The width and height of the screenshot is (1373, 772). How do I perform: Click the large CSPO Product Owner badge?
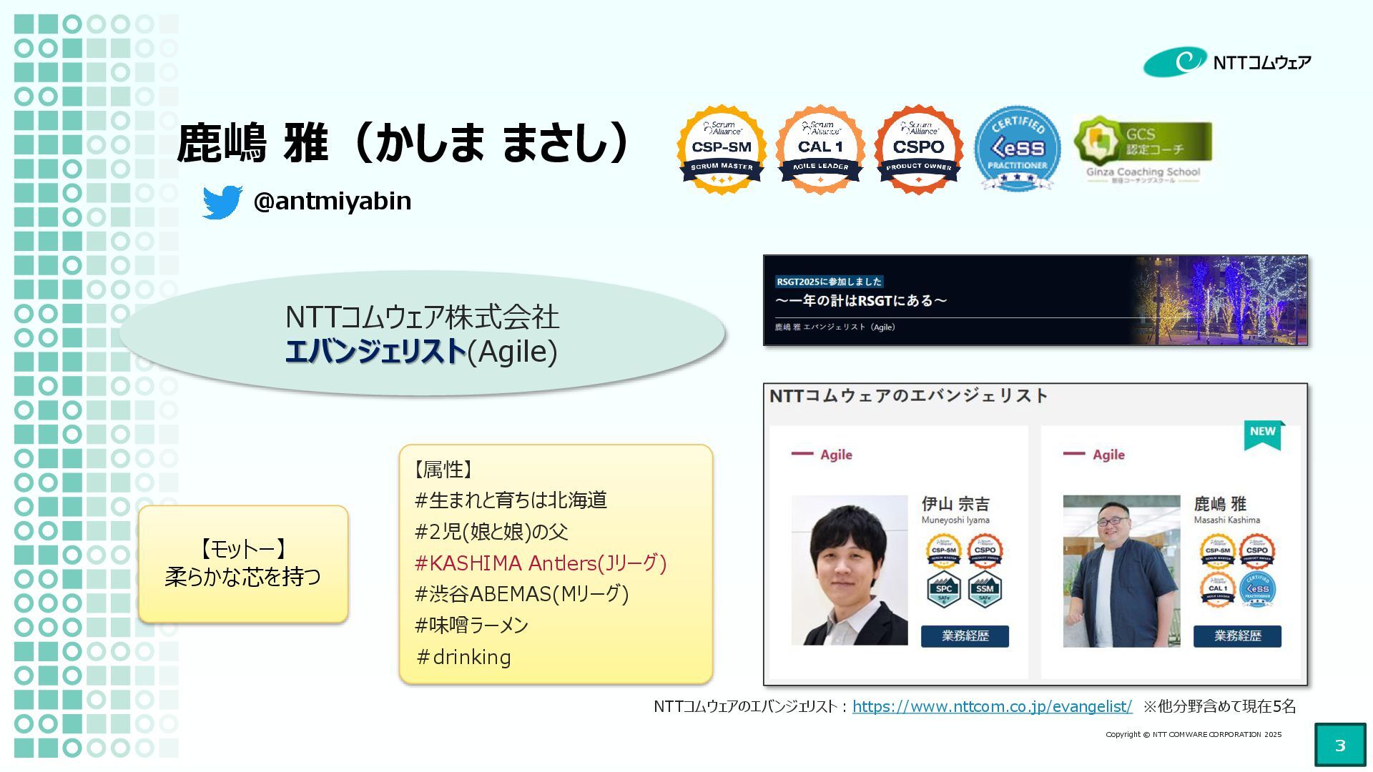point(918,149)
